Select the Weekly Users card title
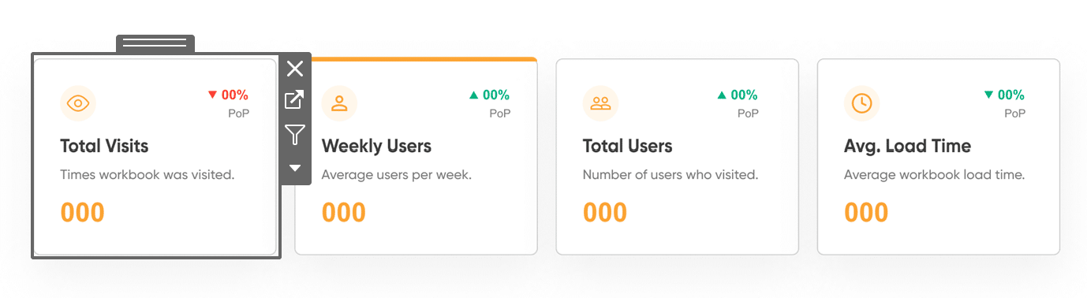 [x=376, y=146]
